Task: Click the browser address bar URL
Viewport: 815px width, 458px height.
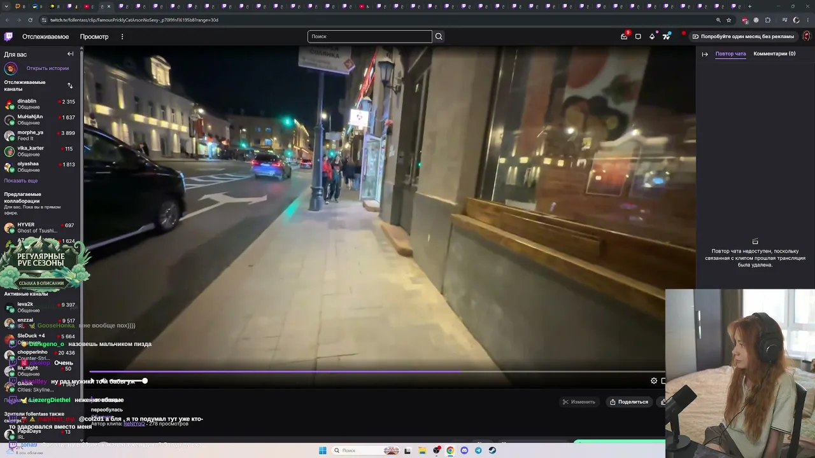Action: coord(134,20)
